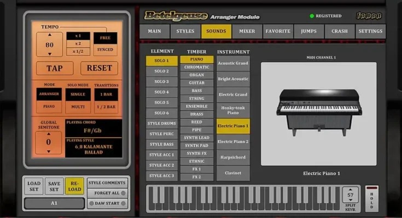Switch to the STYLES tab
Image resolution: width=402 pixels, height=218 pixels.
pyautogui.click(x=185, y=31)
